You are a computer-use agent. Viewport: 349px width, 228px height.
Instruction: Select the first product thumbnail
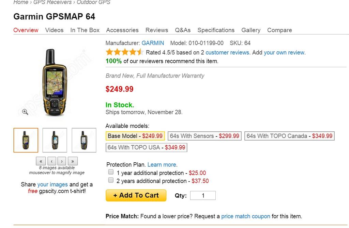point(26,140)
